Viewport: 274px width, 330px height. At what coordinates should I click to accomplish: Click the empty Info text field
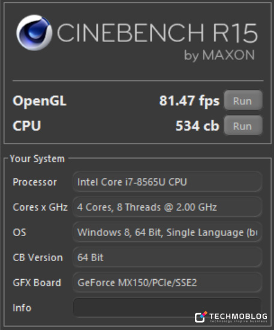coord(167,307)
